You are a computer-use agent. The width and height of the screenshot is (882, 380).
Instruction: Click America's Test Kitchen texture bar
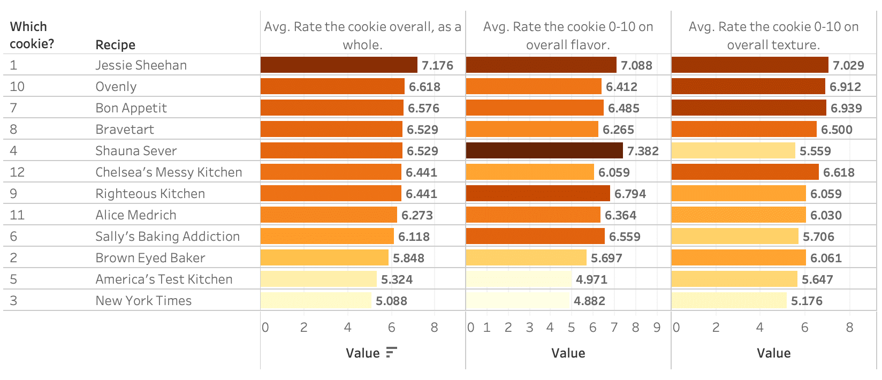pos(734,279)
